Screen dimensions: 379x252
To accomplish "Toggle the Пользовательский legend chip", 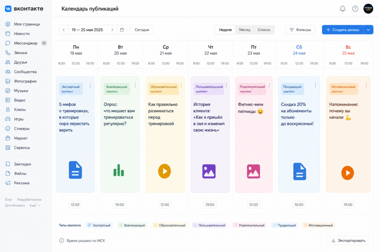I will (x=209, y=225).
